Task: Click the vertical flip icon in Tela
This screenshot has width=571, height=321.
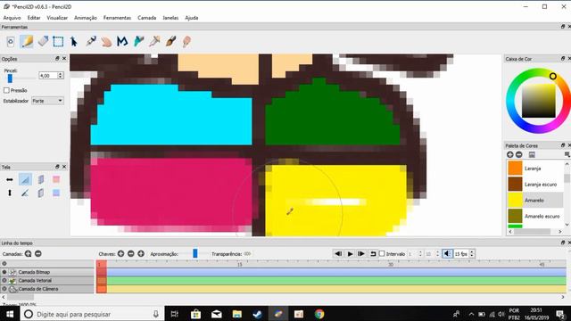Action: coord(10,193)
